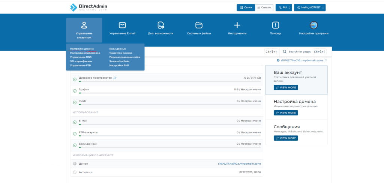
Task: Choose SSL-сертификаты in the dropdown menu
Action: click(x=81, y=61)
